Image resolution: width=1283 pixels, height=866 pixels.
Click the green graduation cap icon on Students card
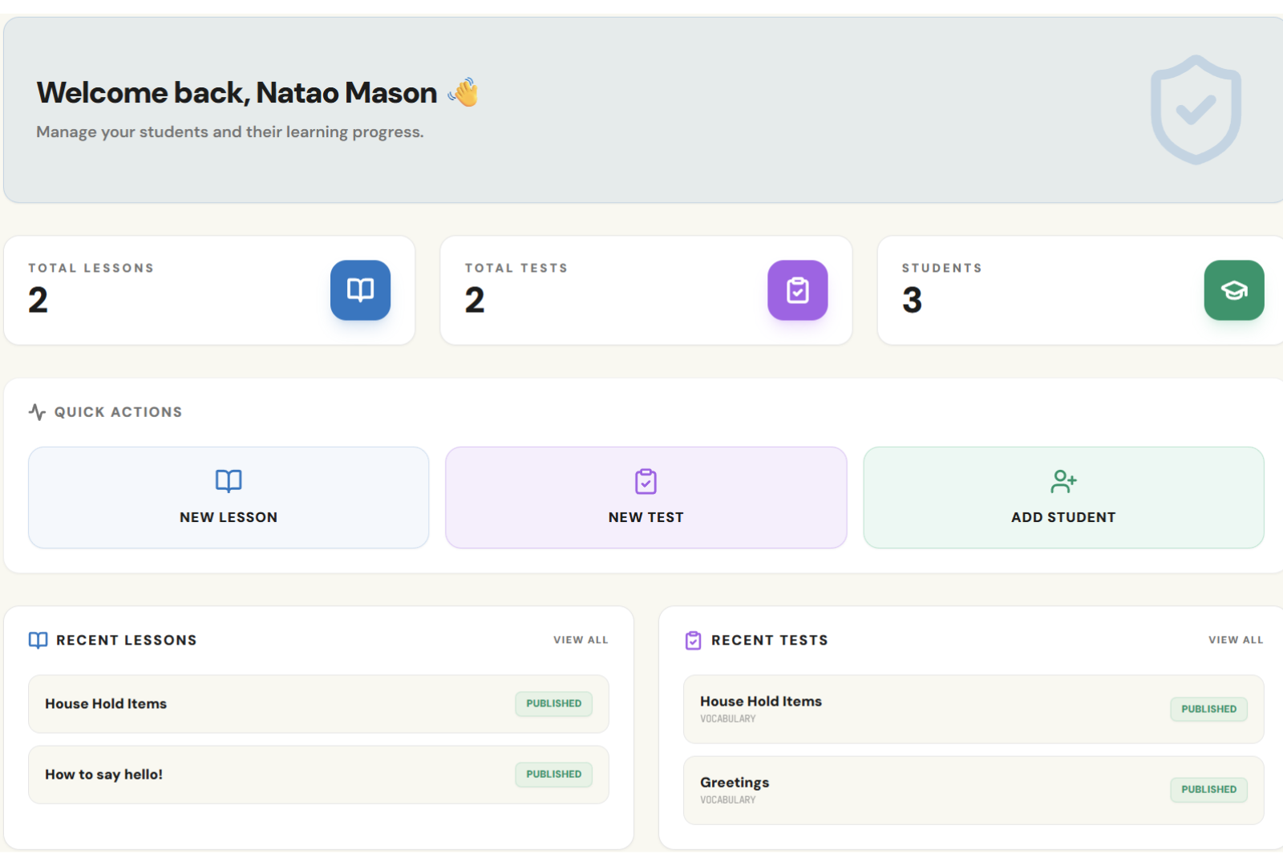point(1234,290)
